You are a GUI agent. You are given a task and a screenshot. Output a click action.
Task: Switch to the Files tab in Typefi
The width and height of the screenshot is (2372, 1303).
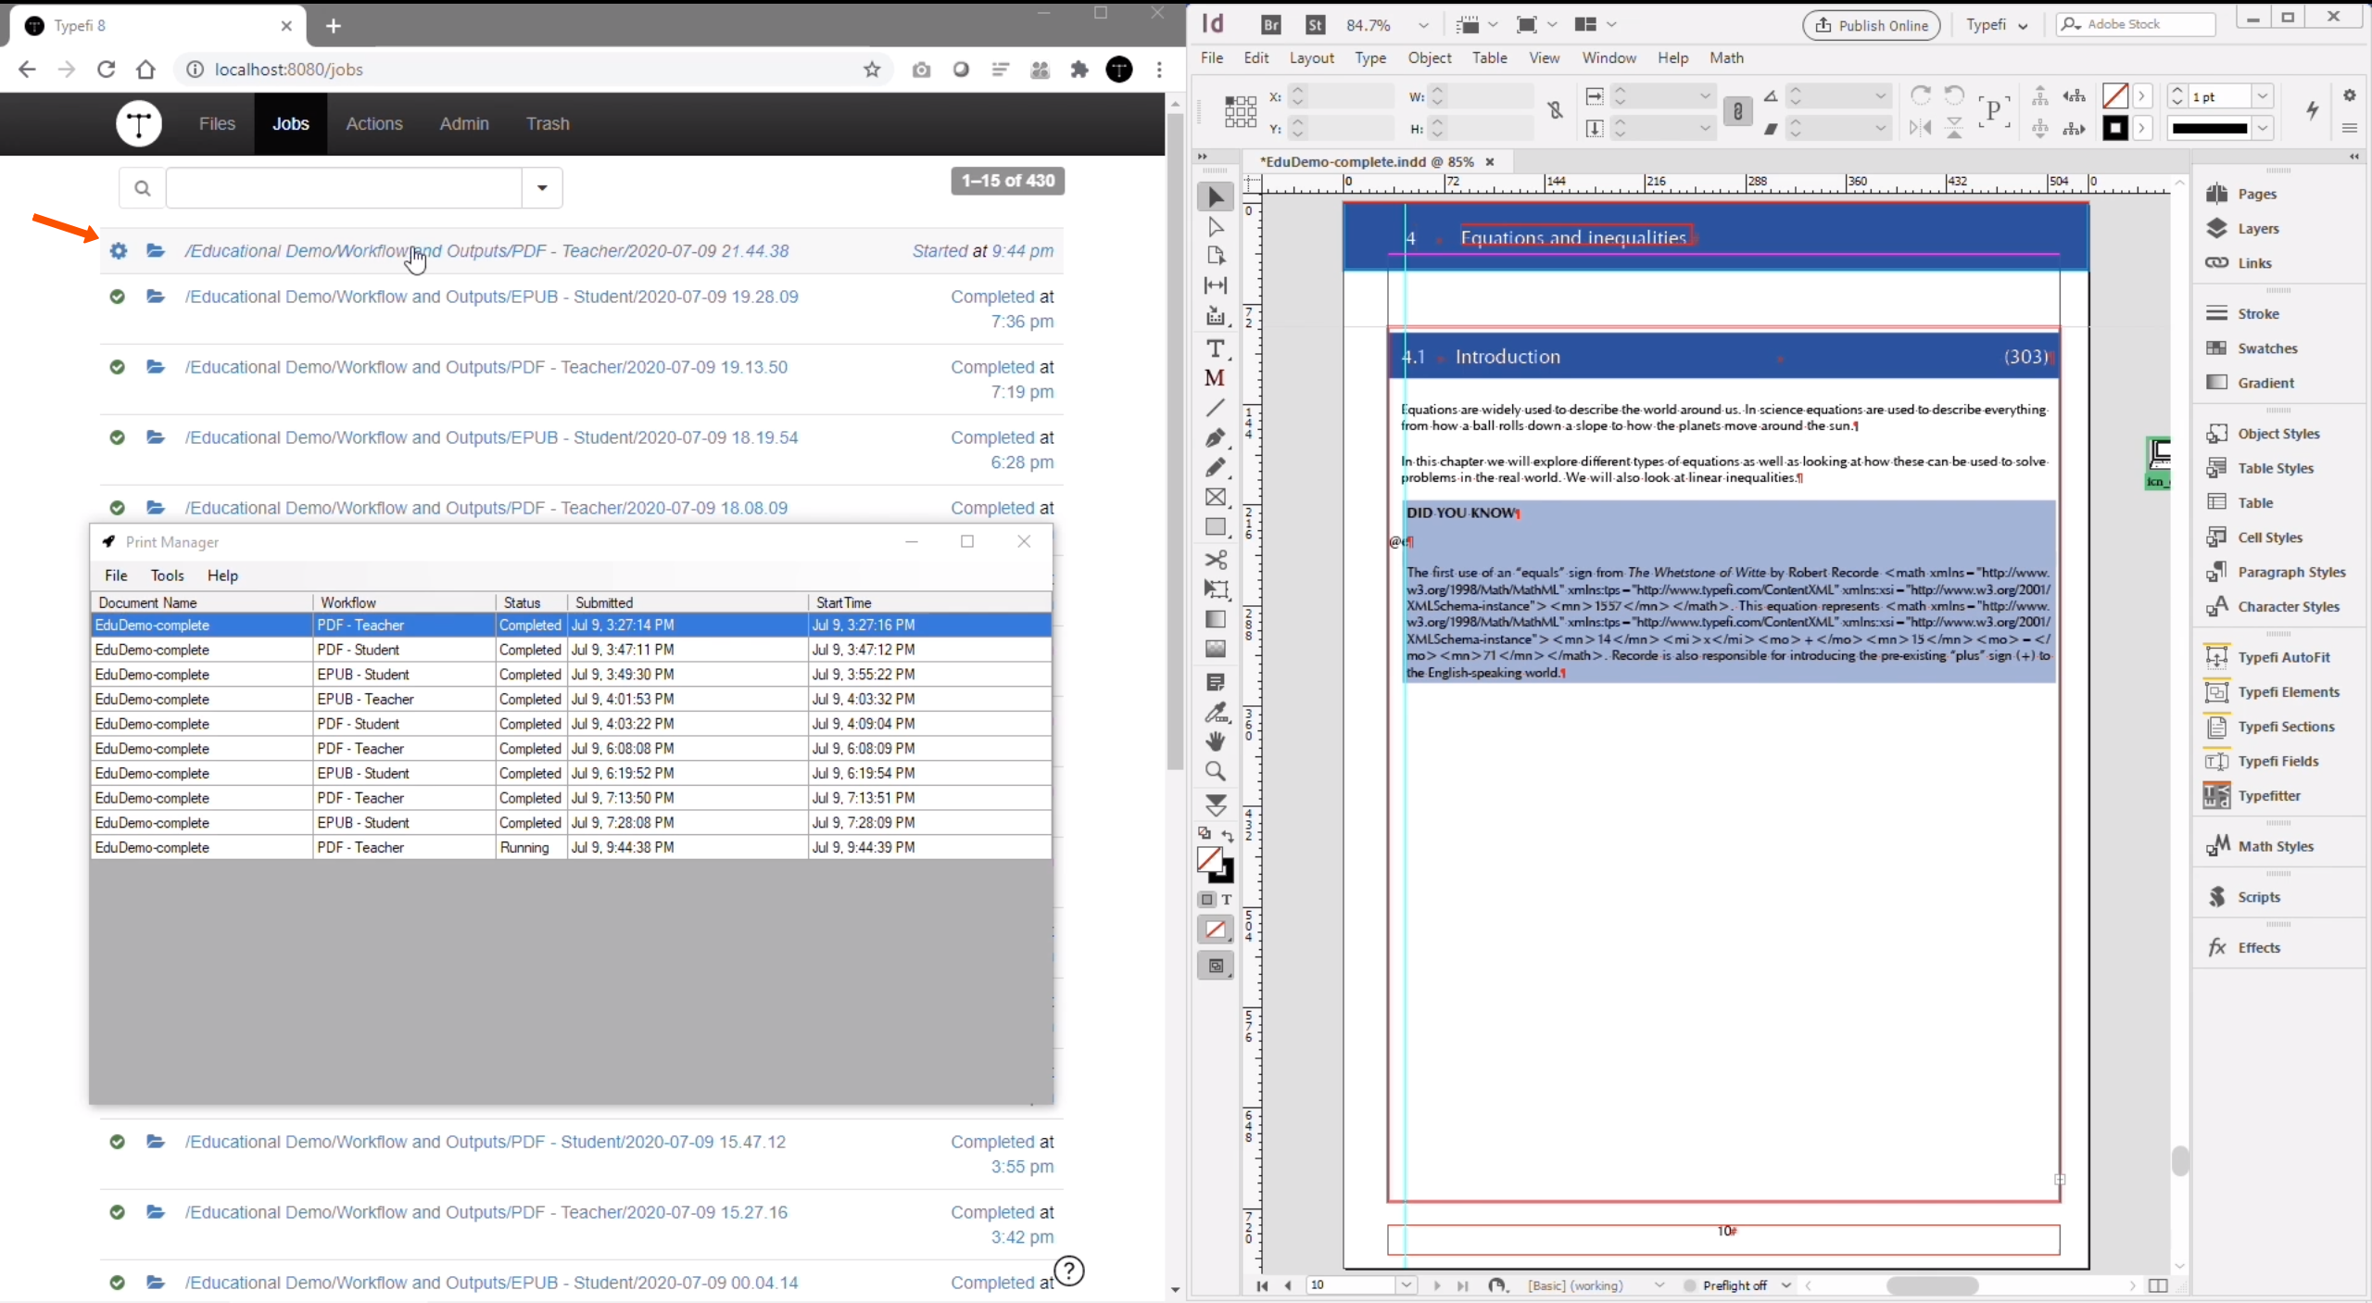pyautogui.click(x=217, y=123)
